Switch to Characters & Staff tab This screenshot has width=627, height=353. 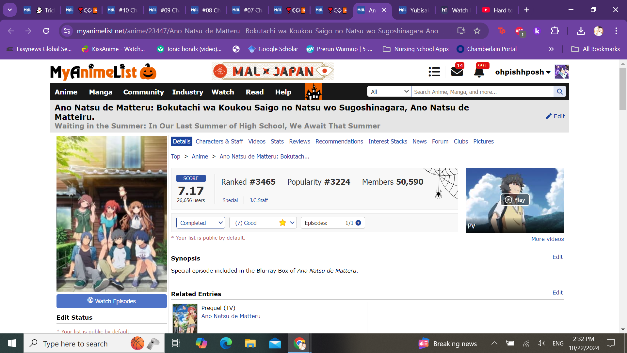tap(219, 142)
